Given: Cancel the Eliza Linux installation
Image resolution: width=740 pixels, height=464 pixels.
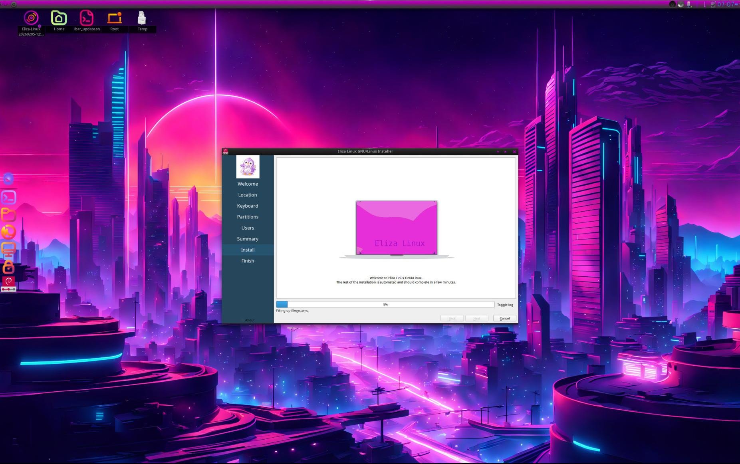Looking at the screenshot, I should (505, 318).
